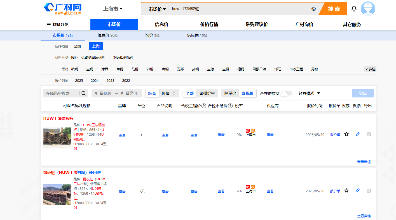Open the 上海市 city dropdown
The height and width of the screenshot is (220, 396).
[113, 9]
